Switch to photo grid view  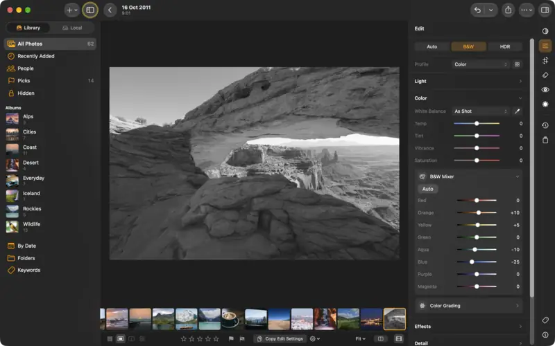(110, 339)
